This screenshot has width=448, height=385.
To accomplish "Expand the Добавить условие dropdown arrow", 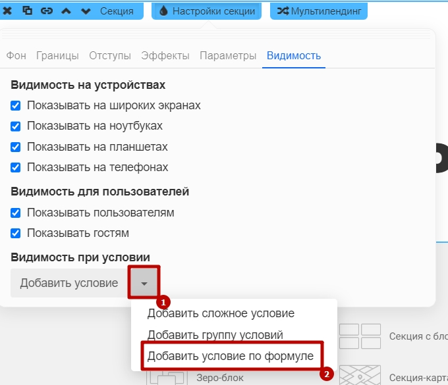I will pos(144,283).
